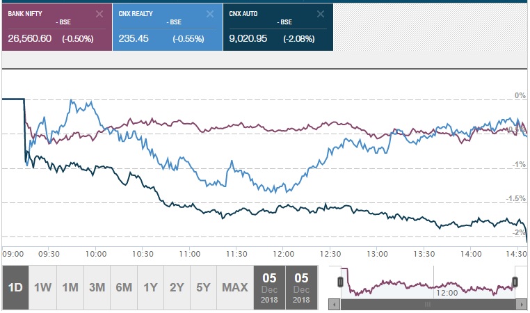Click the navigator mini chart preview

(x=428, y=283)
